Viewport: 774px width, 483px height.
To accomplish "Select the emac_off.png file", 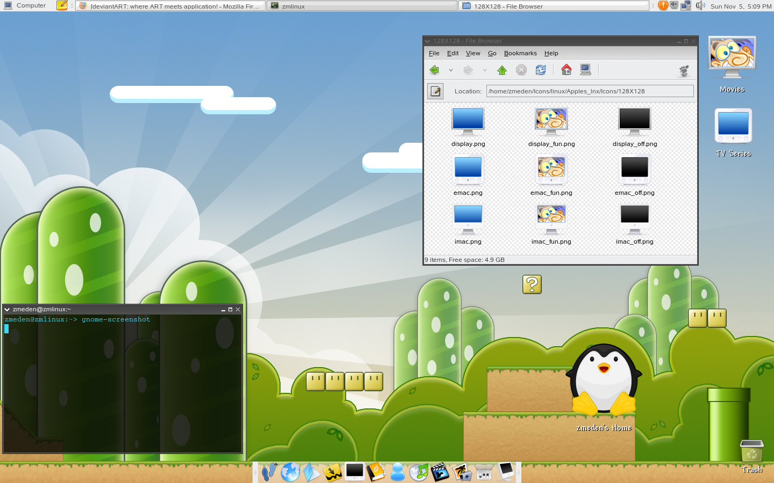I will (635, 175).
